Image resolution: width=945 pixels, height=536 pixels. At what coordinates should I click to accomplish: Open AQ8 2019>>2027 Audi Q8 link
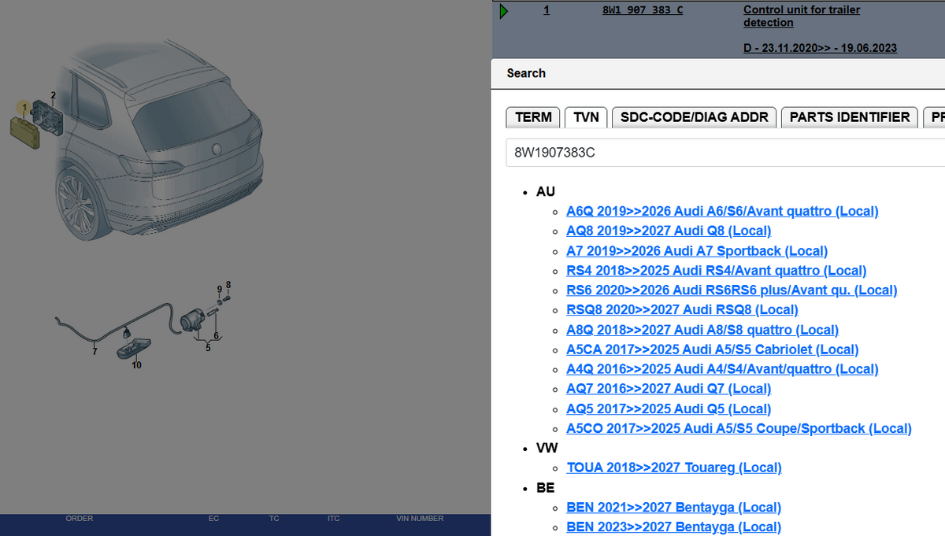tap(669, 231)
